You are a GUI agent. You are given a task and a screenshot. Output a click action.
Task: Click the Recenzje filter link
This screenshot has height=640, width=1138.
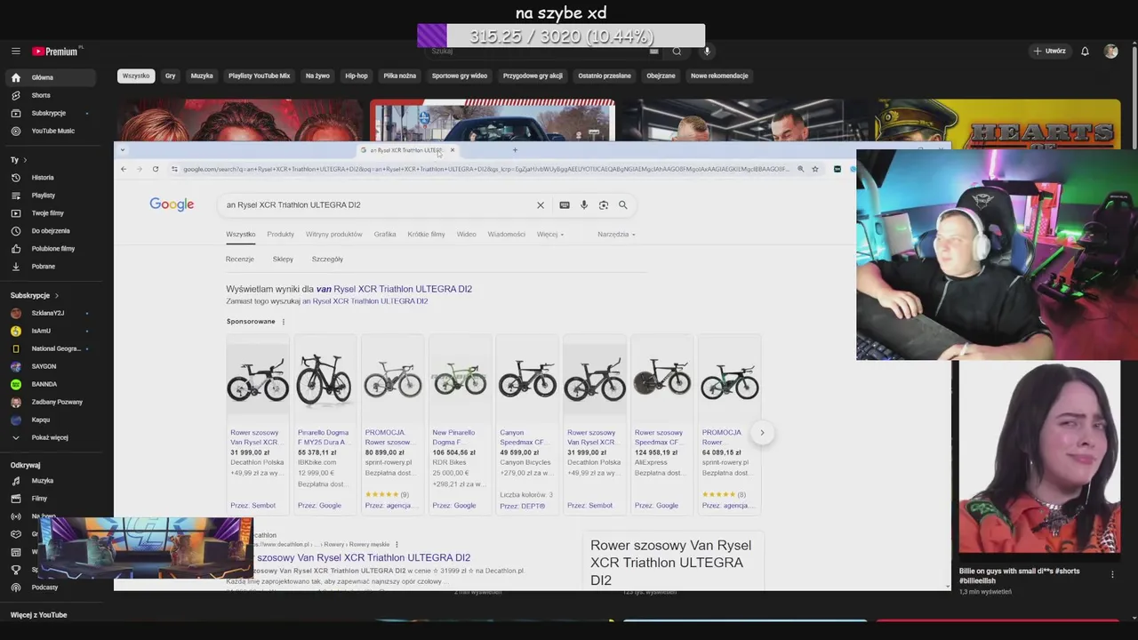240,260
